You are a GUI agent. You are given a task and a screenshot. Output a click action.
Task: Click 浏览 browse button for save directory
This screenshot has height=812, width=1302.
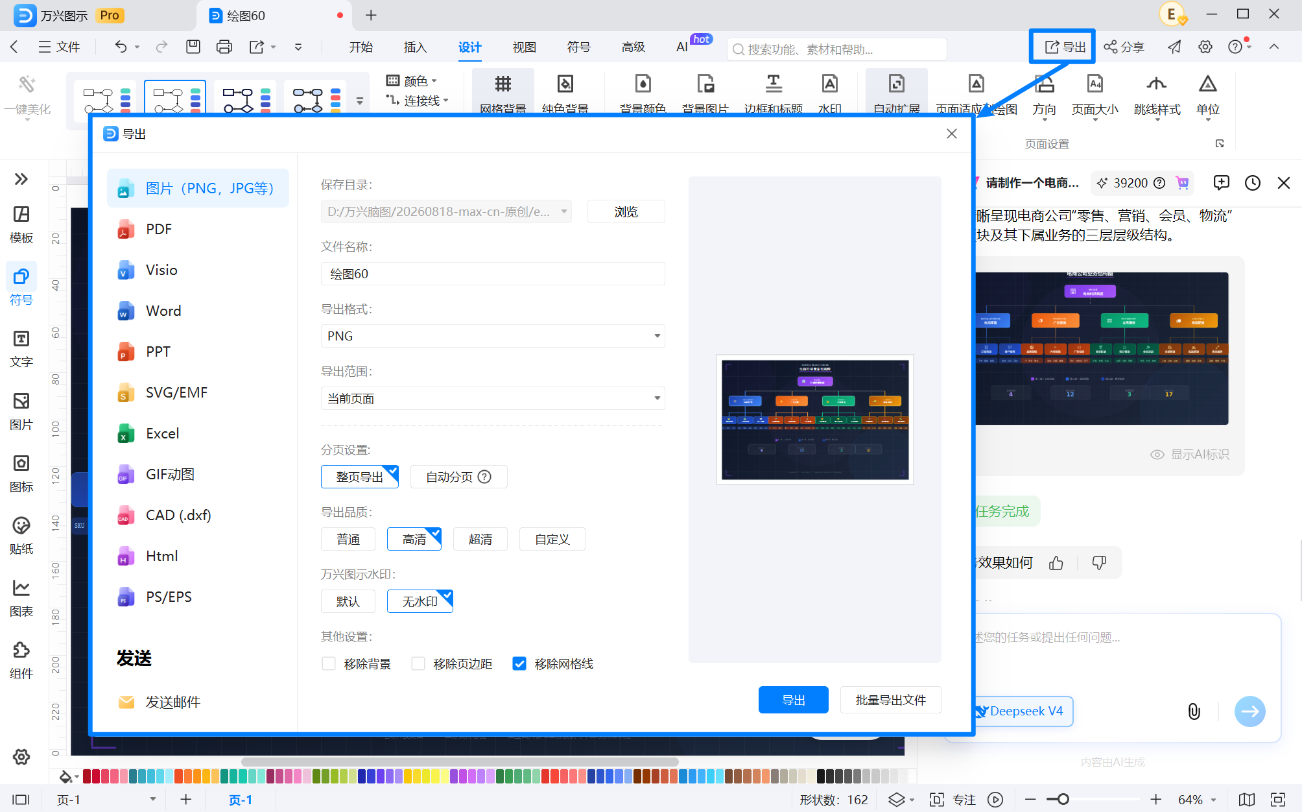pos(626,211)
